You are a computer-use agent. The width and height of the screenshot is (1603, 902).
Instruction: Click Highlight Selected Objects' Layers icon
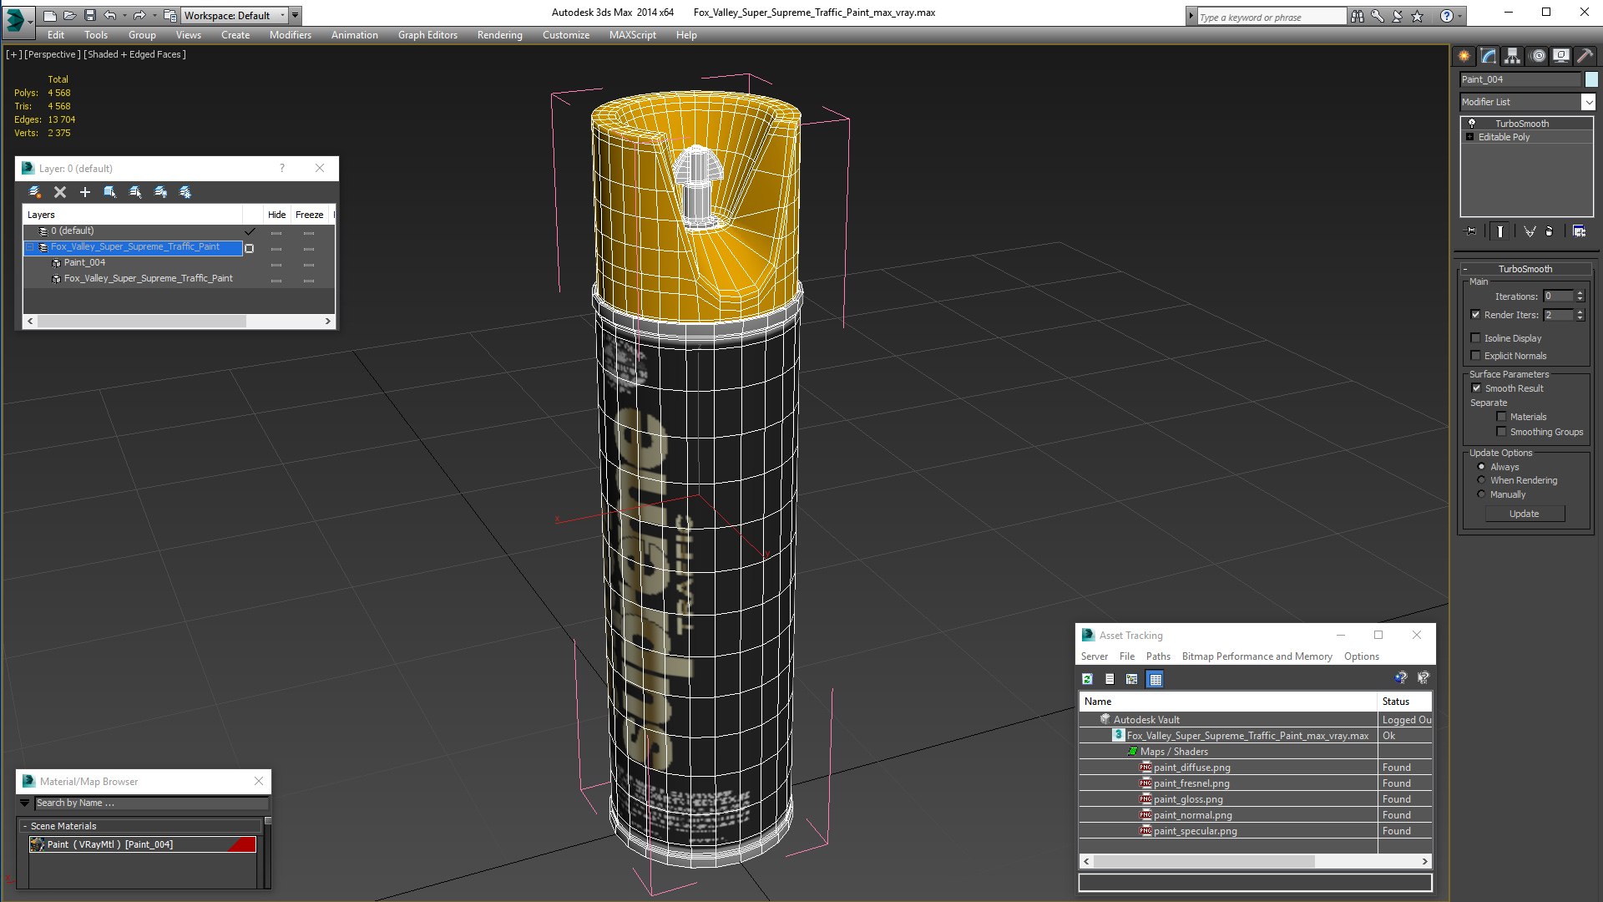(135, 192)
